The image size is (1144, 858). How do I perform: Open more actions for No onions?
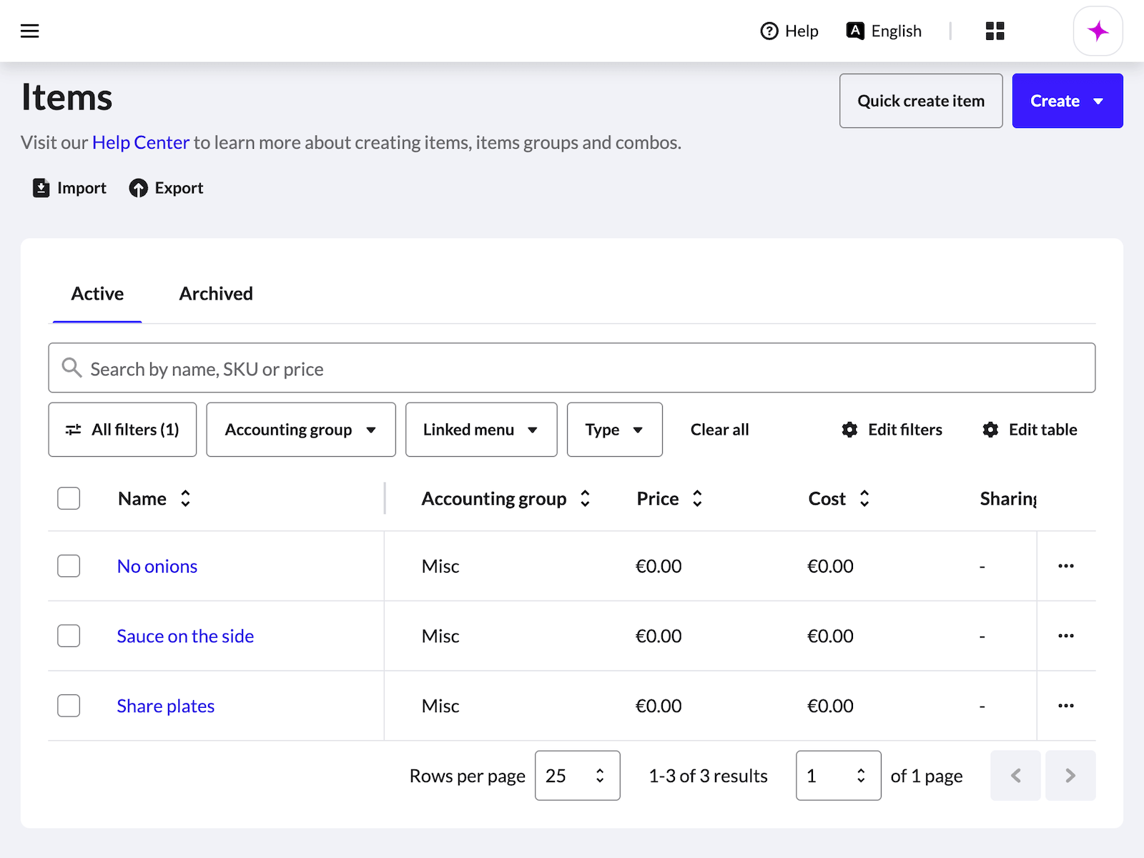(1066, 566)
